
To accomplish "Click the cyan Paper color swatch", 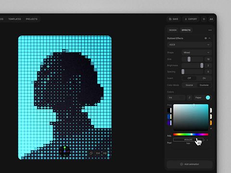I will [x=208, y=98].
